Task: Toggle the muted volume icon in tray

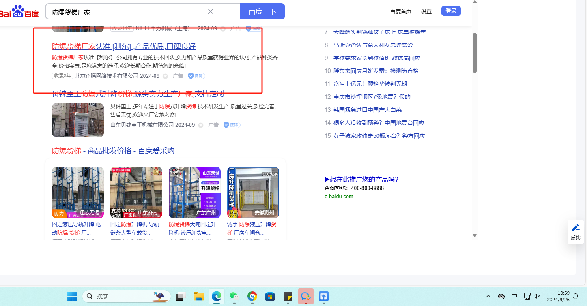Action: [537, 296]
